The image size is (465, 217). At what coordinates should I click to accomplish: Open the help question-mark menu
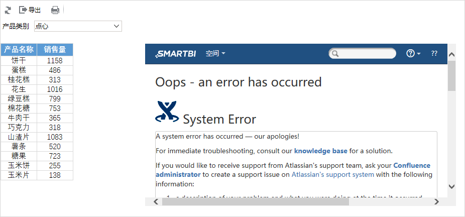coord(413,53)
